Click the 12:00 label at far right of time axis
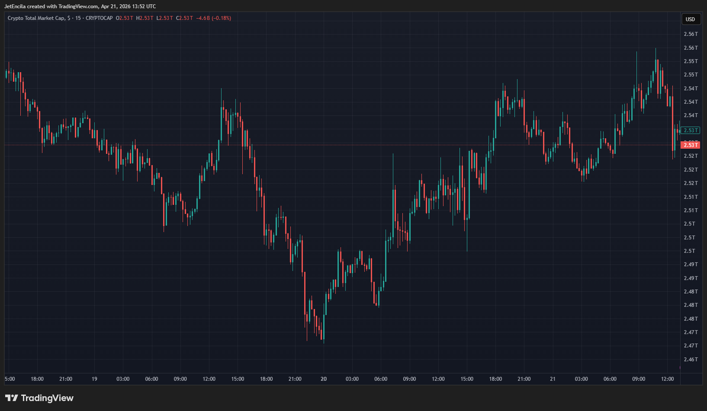 (667, 379)
